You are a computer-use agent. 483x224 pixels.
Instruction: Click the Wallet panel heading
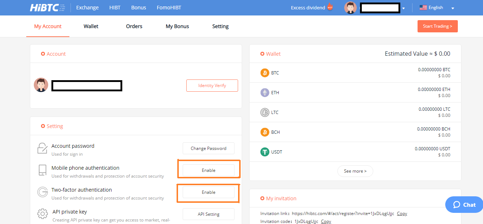[273, 54]
